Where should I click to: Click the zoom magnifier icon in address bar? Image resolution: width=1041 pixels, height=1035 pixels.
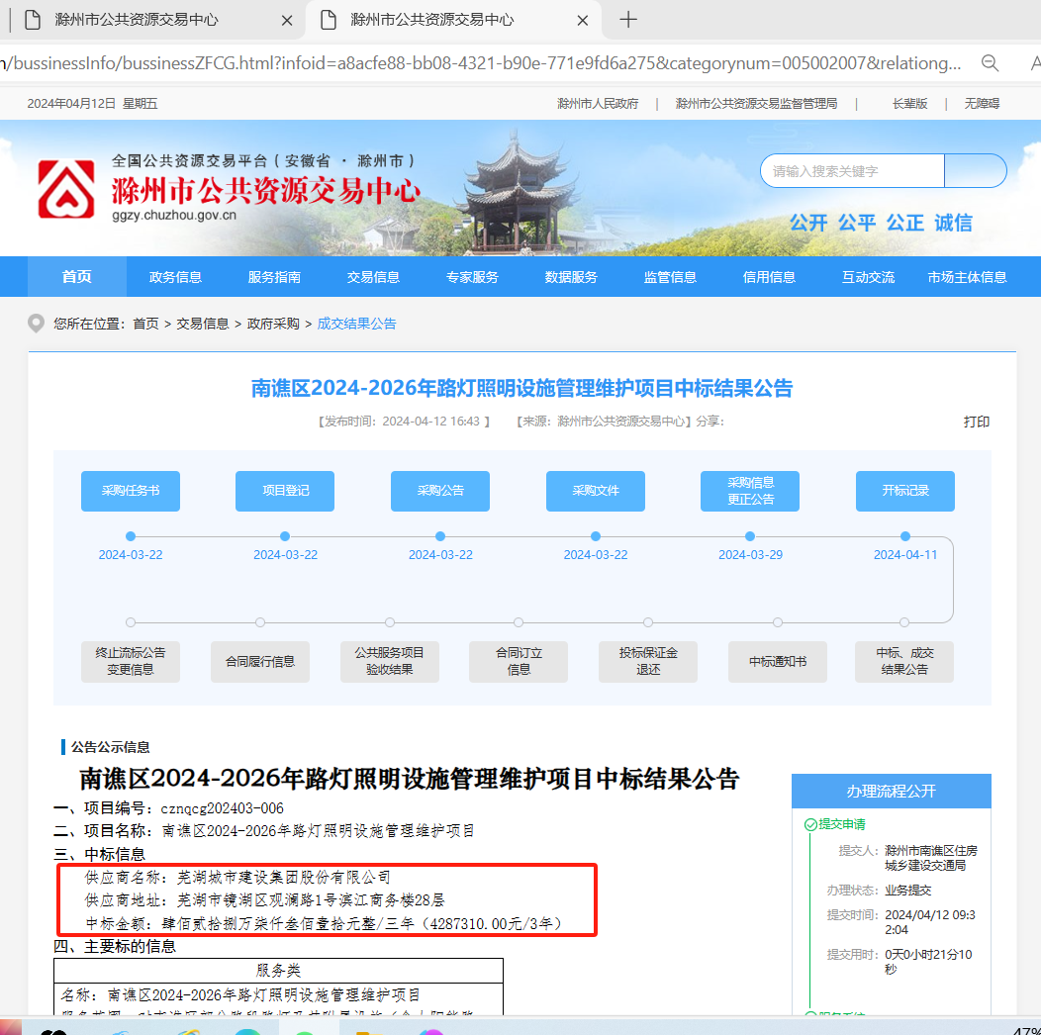(990, 63)
